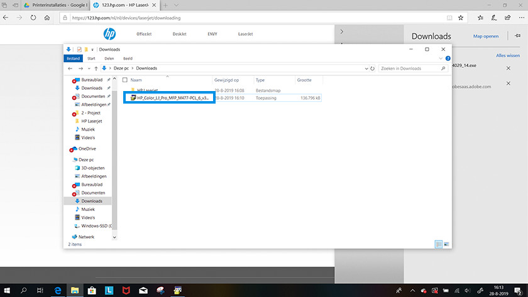Click the HP logo on the webpage
Screen dimensions: 528x297
[x=109, y=34]
